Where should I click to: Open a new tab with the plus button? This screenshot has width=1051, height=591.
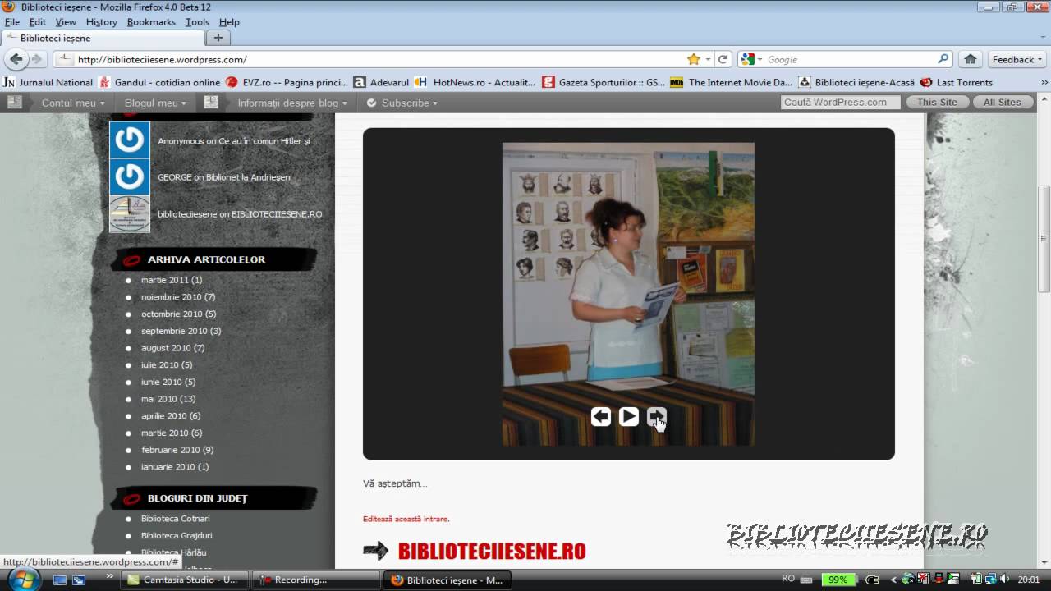(x=218, y=38)
